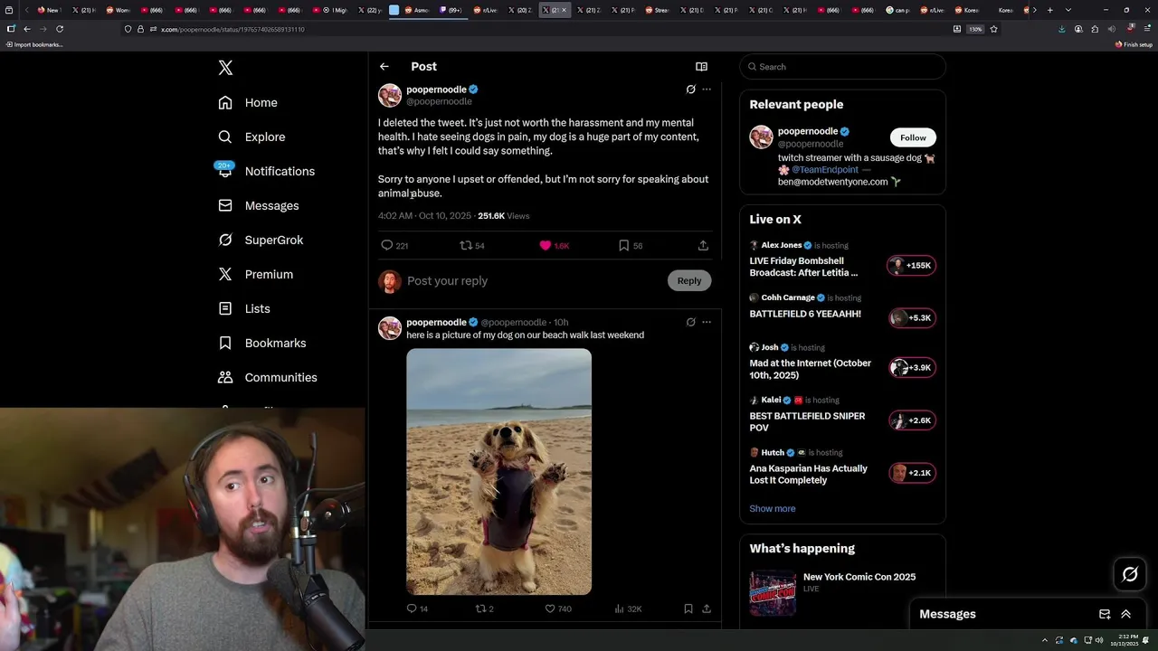Expand the Messages drawer

pyautogui.click(x=1126, y=614)
